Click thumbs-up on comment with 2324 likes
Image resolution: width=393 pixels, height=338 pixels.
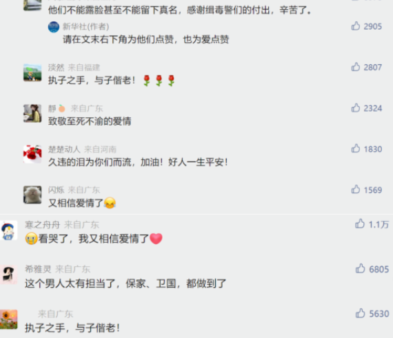click(356, 108)
